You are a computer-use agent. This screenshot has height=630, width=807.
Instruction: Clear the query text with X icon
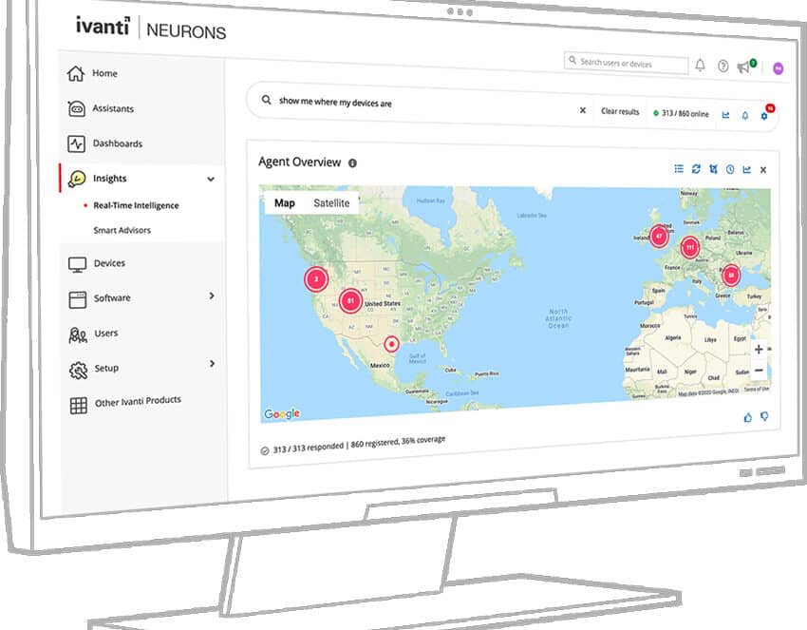point(583,110)
